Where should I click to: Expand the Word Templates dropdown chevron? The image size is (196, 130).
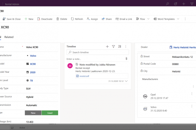[x=178, y=19]
